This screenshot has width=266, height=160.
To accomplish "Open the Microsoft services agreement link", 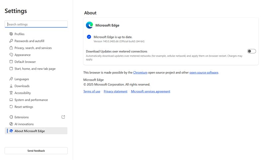I will click(x=151, y=91).
